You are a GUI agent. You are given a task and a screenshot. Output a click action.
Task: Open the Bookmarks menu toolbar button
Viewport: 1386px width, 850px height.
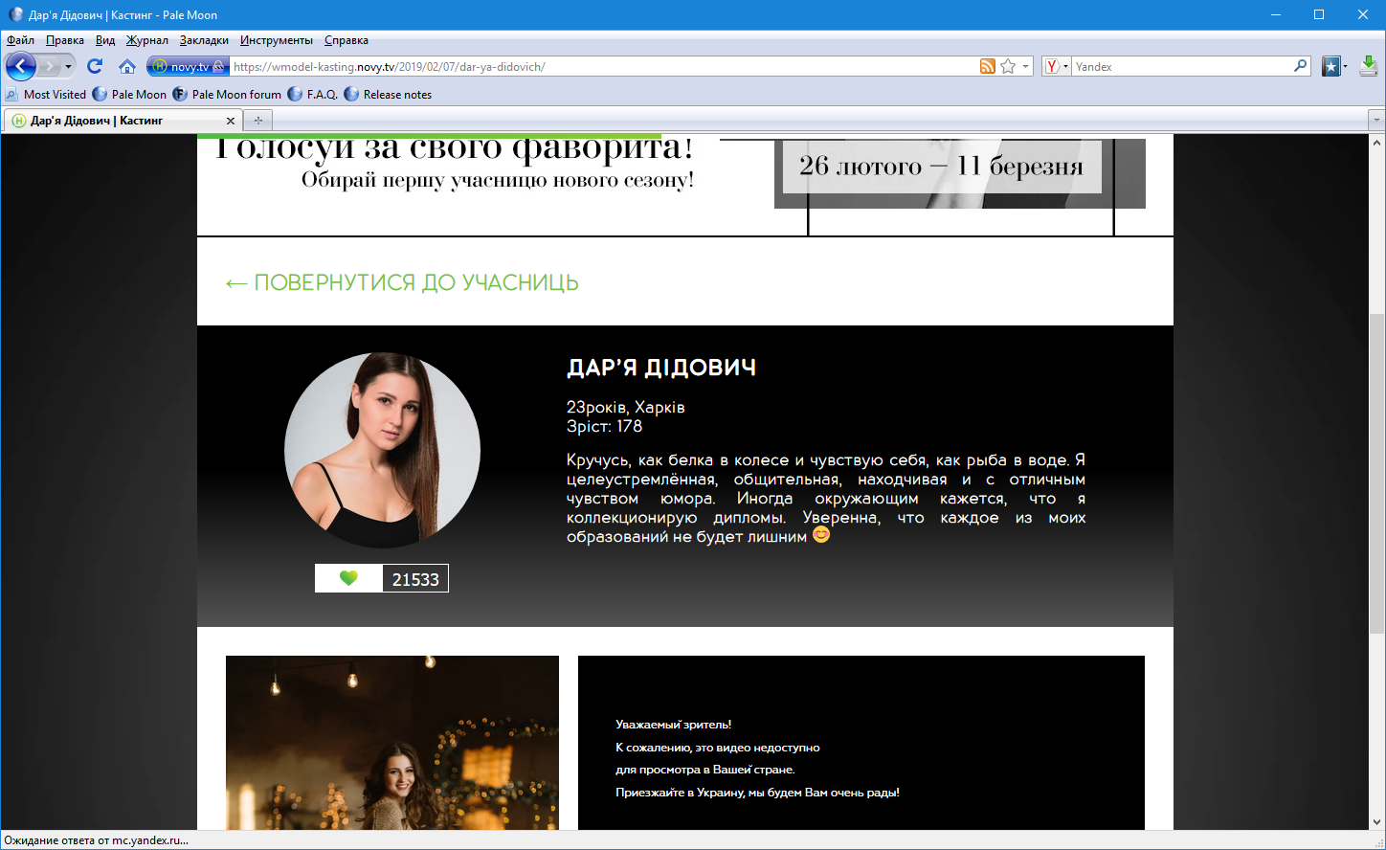pos(1334,66)
